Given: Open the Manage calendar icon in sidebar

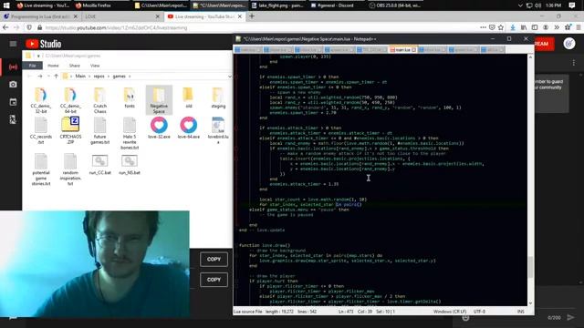Looking at the screenshot, I should click(13, 102).
